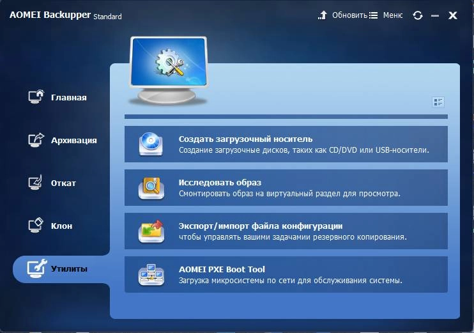Toggle the list view icon

click(x=438, y=102)
